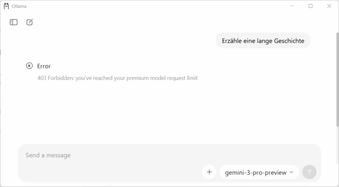
Task: Select the "Erzähle eine lange Geschichte" message bubble
Action: point(263,41)
